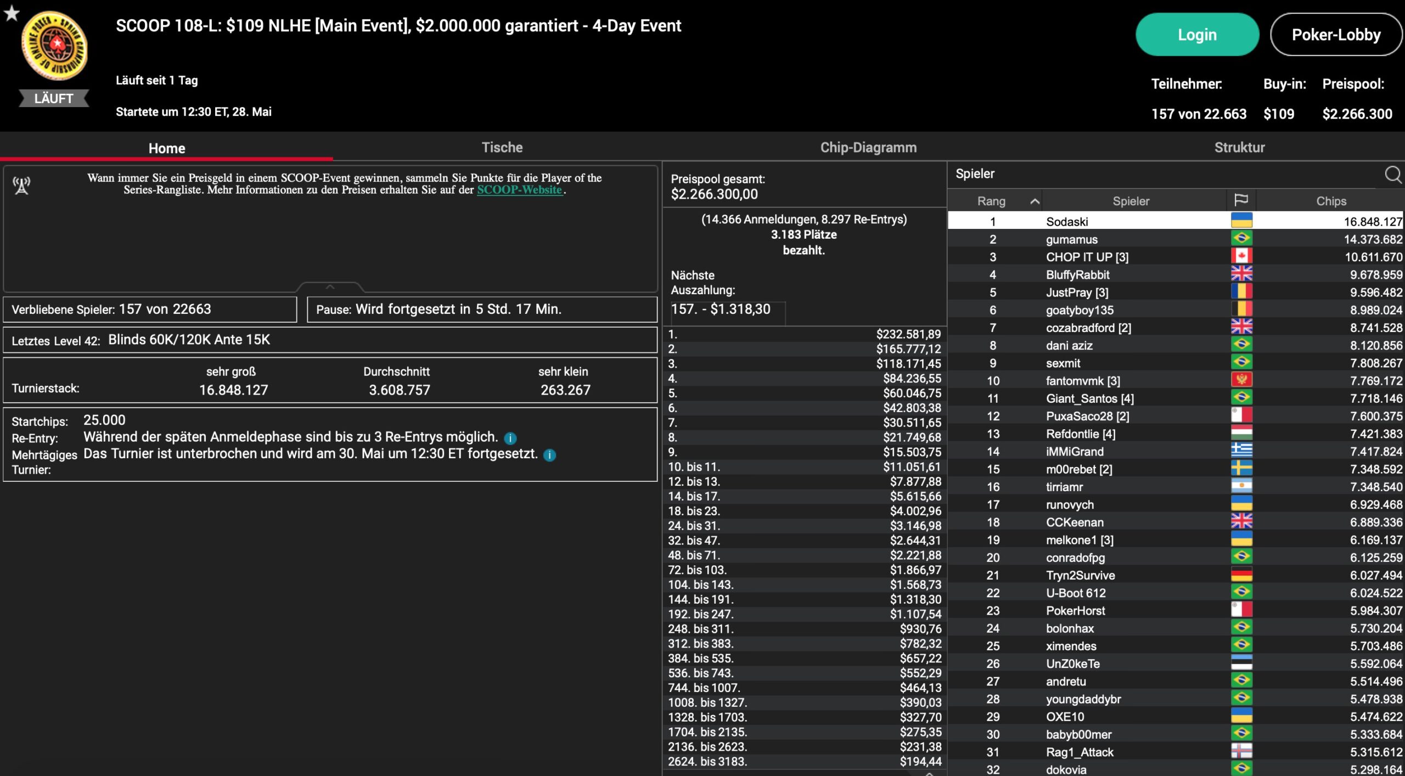Viewport: 1405px width, 776px height.
Task: Click Verbliebene Spieler 157 von 22663 box
Action: (x=150, y=310)
